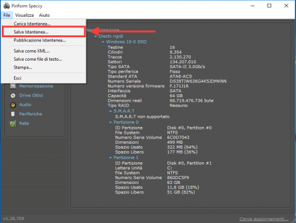Open Audio section in the sidebar

(x=25, y=105)
